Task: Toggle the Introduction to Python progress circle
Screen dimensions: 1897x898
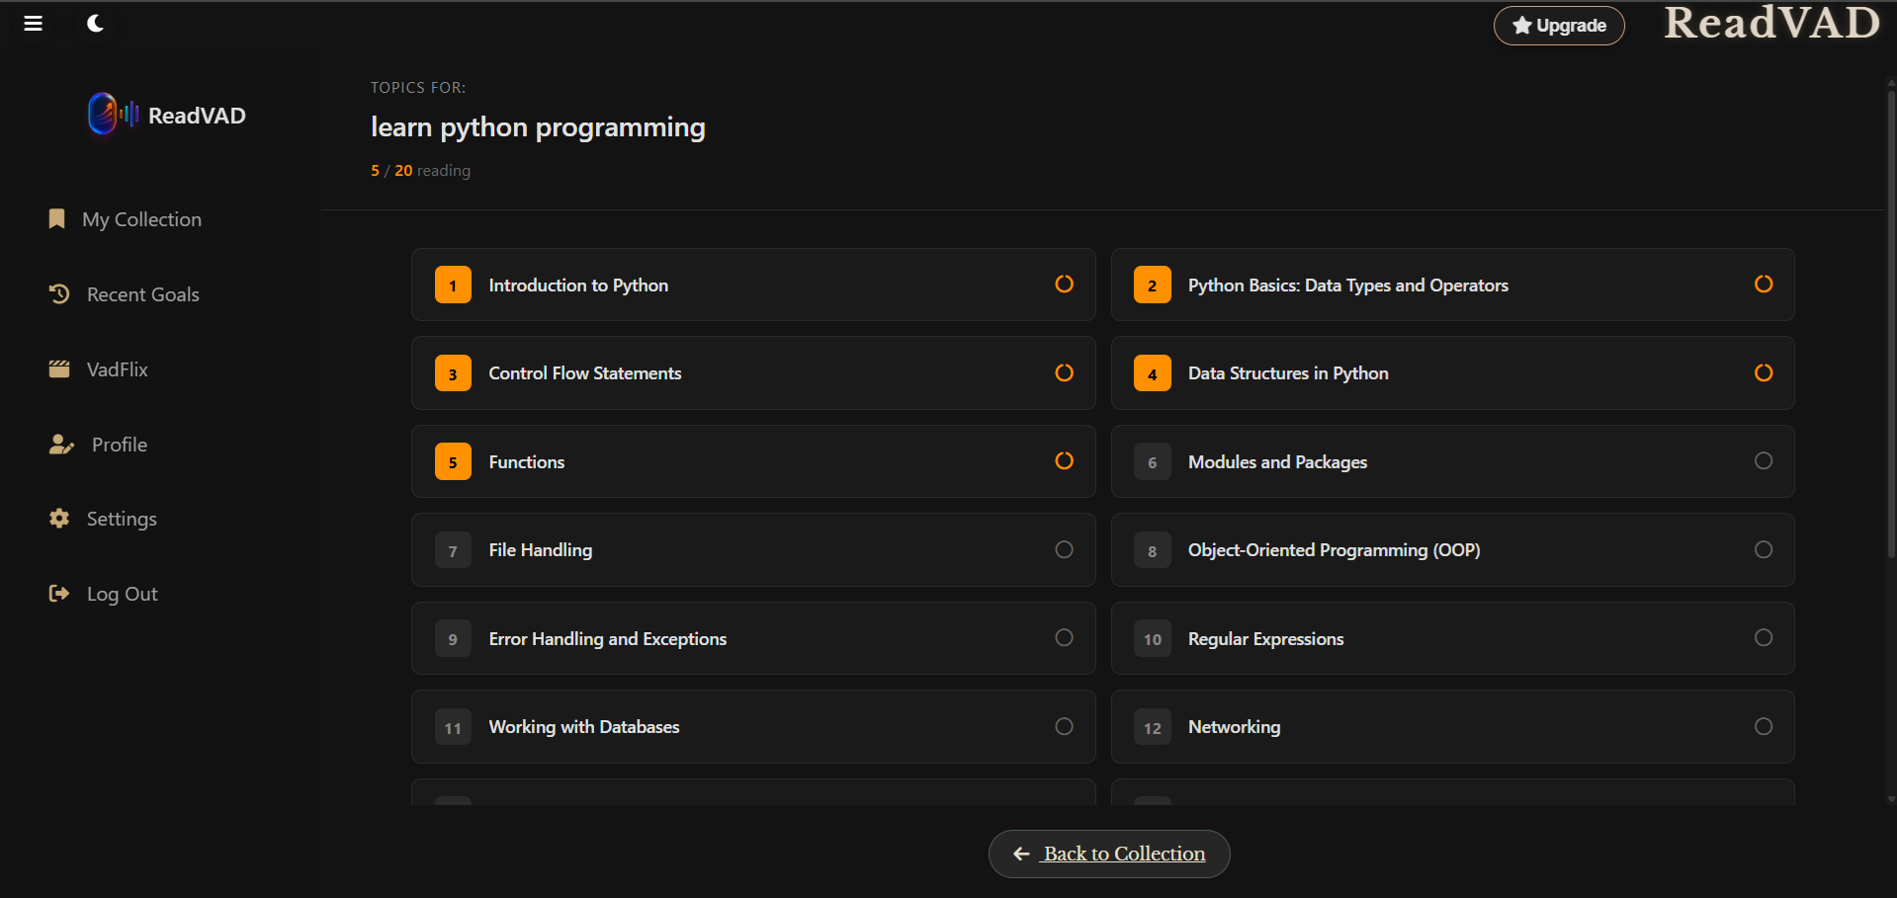Action: tap(1064, 285)
